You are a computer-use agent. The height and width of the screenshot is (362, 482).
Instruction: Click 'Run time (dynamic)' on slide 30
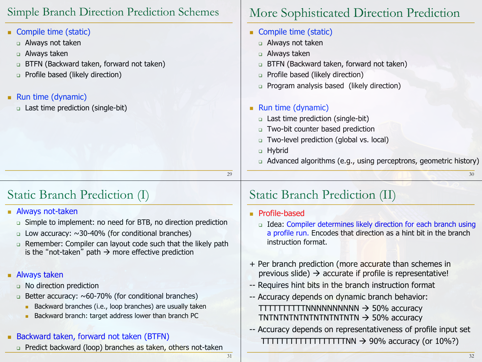click(x=293, y=108)
